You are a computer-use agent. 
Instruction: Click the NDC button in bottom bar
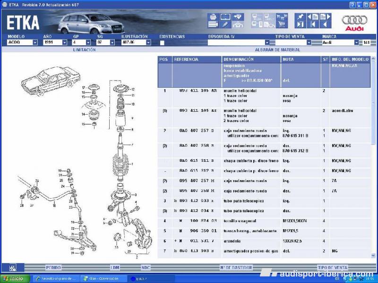146,267
